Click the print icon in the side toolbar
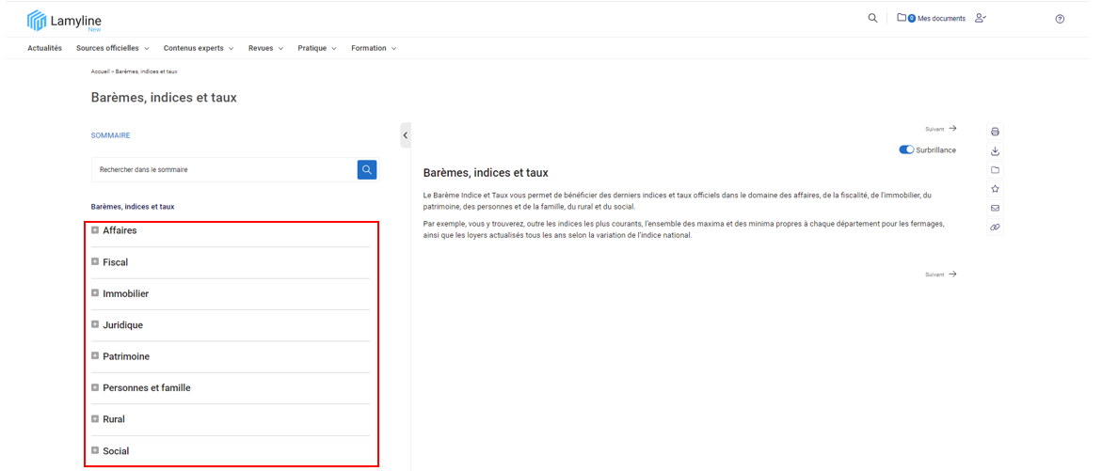The height and width of the screenshot is (471, 1102). 995,132
